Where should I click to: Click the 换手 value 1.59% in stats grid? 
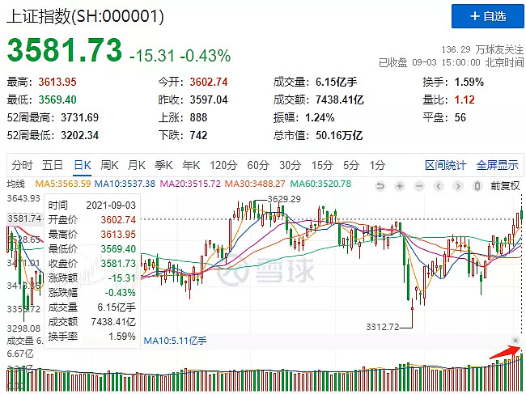[x=469, y=82]
